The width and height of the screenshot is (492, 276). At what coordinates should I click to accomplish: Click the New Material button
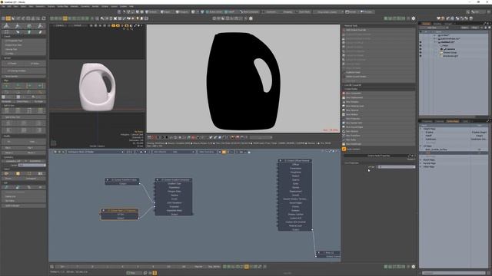point(379,110)
